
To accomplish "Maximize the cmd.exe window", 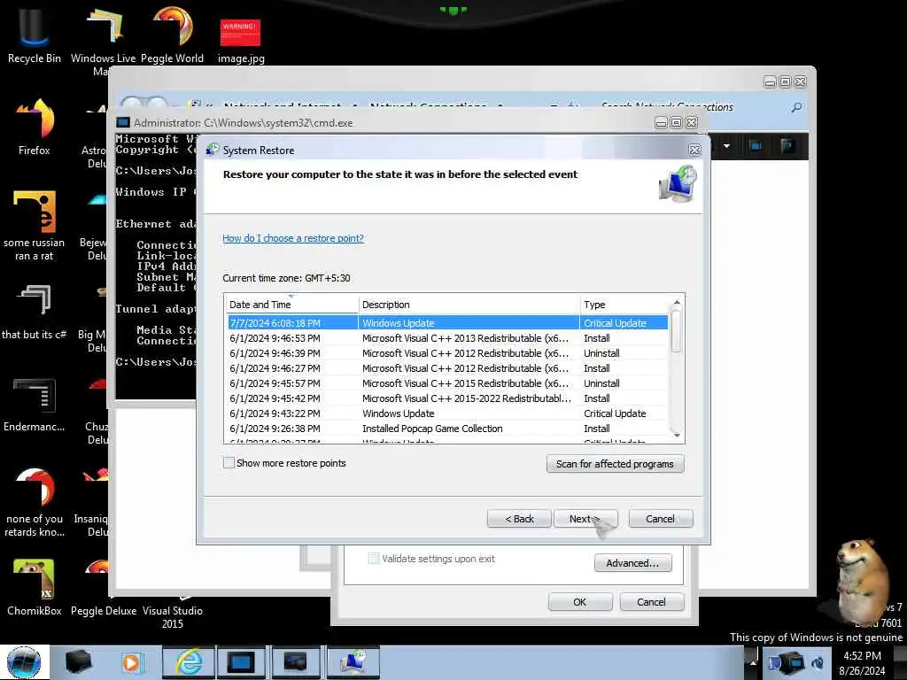I will [x=676, y=122].
